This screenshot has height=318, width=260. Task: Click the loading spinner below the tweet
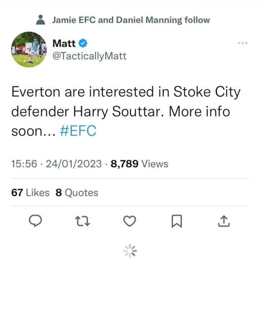tap(130, 250)
